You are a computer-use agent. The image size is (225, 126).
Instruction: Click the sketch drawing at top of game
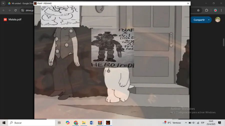coord(60,16)
